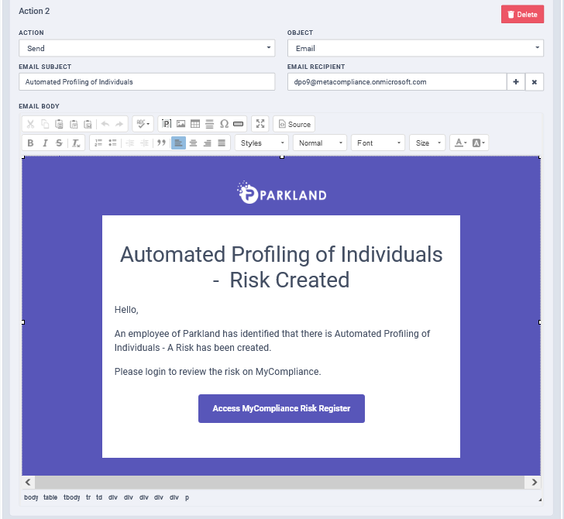Viewport: 564px width, 519px height.
Task: Click Paste from Word icon
Action: pos(88,124)
